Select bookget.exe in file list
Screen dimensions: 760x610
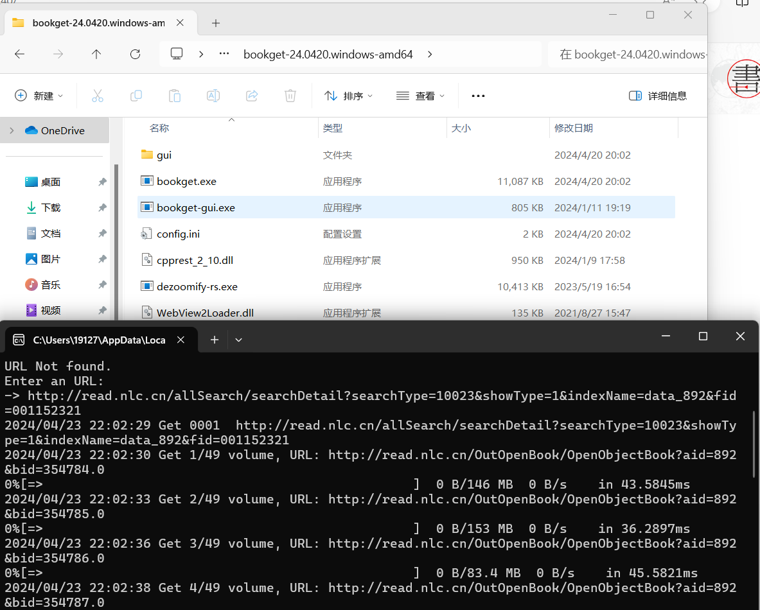(x=186, y=182)
